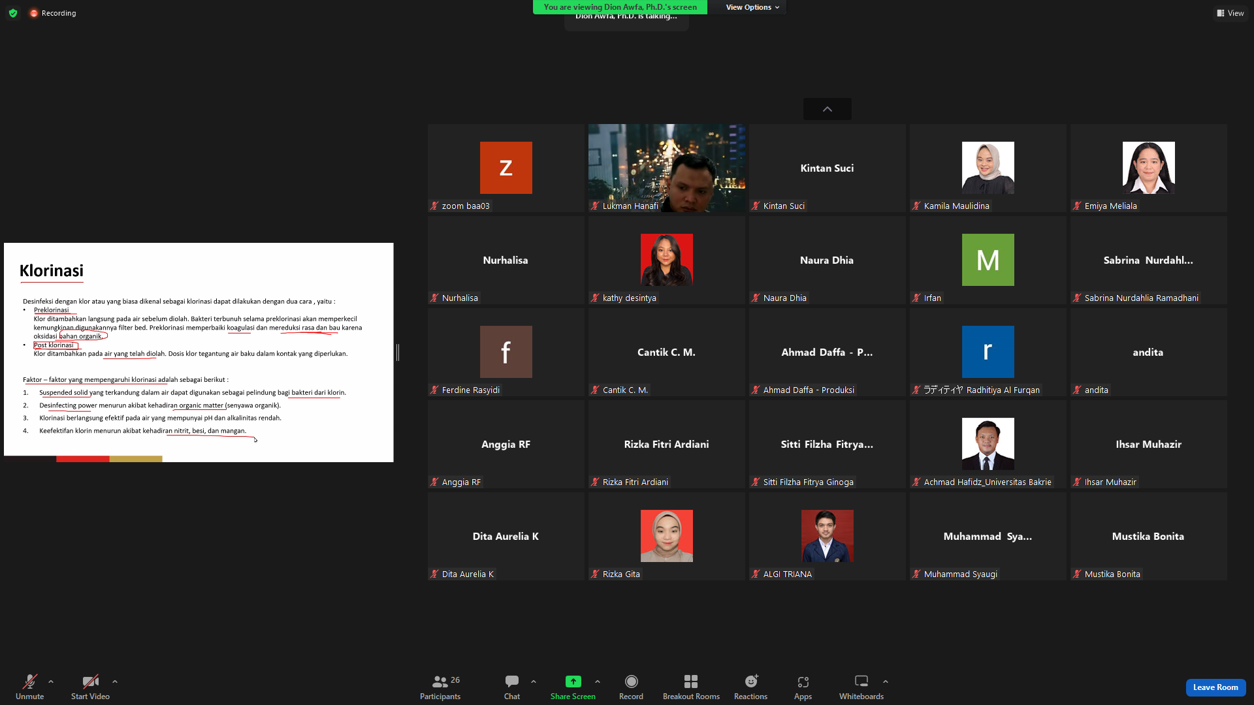Click the 'You are viewing Dion Awfa' banner
This screenshot has width=1254, height=705.
point(620,7)
